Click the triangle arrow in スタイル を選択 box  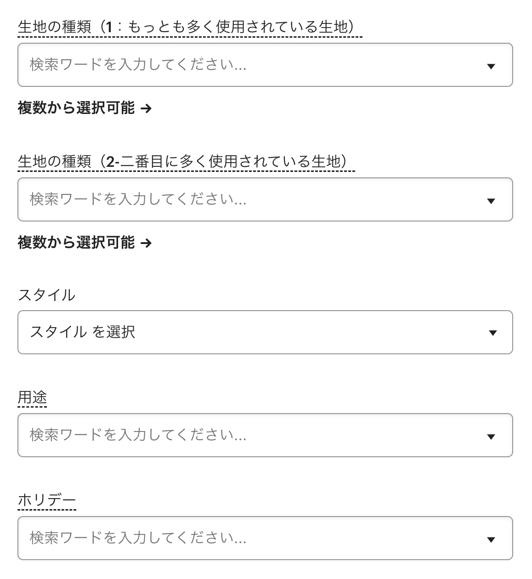pos(493,333)
